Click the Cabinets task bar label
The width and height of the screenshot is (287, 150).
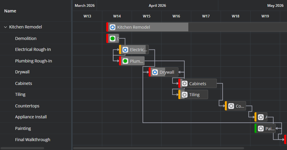[198, 84]
